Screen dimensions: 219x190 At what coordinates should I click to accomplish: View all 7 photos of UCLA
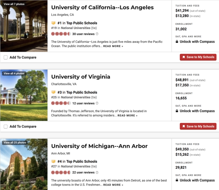[x=14, y=4]
